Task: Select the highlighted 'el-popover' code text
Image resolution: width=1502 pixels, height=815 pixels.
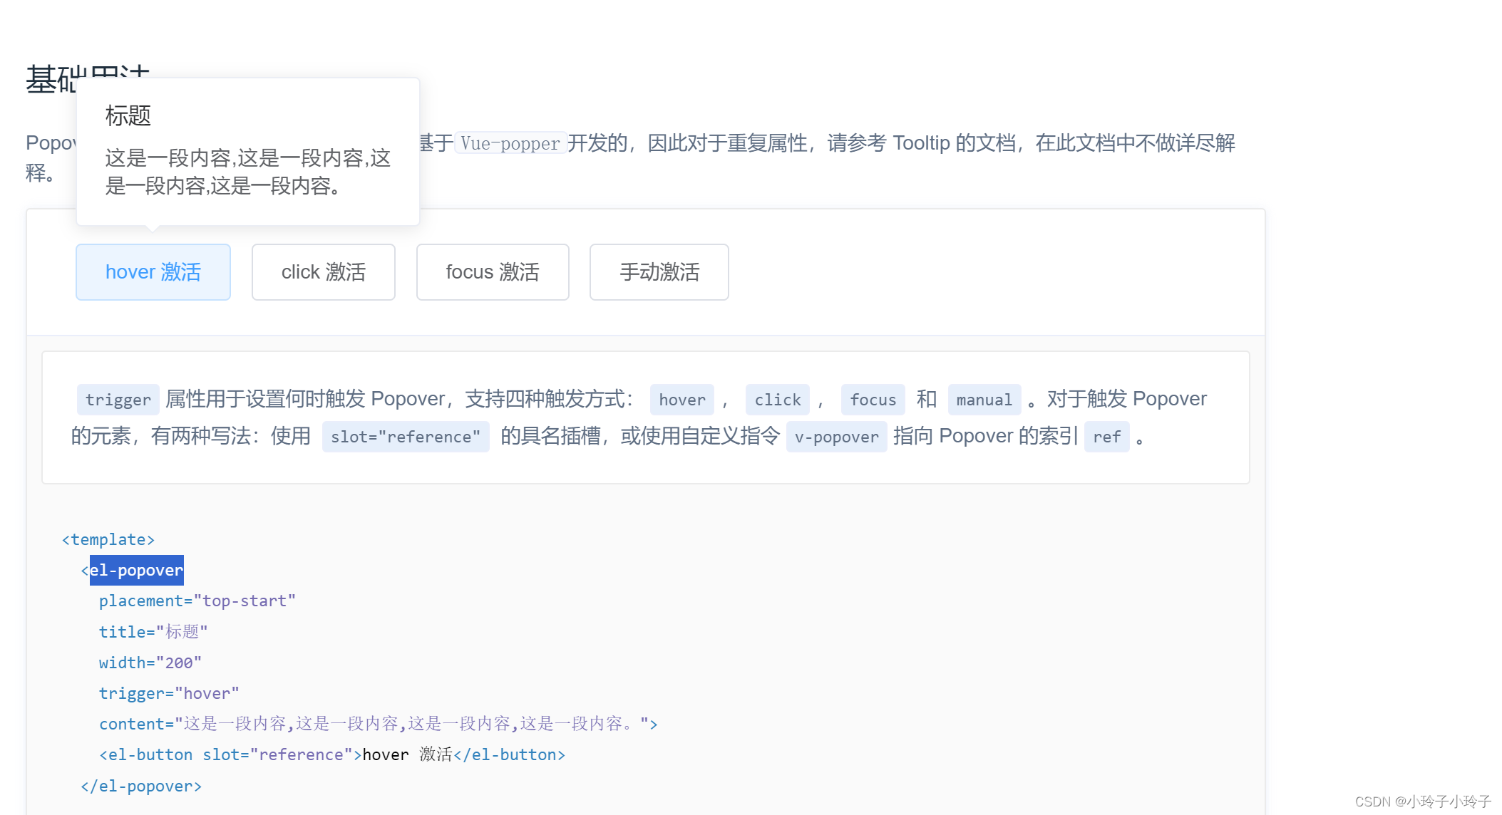Action: [x=136, y=570]
